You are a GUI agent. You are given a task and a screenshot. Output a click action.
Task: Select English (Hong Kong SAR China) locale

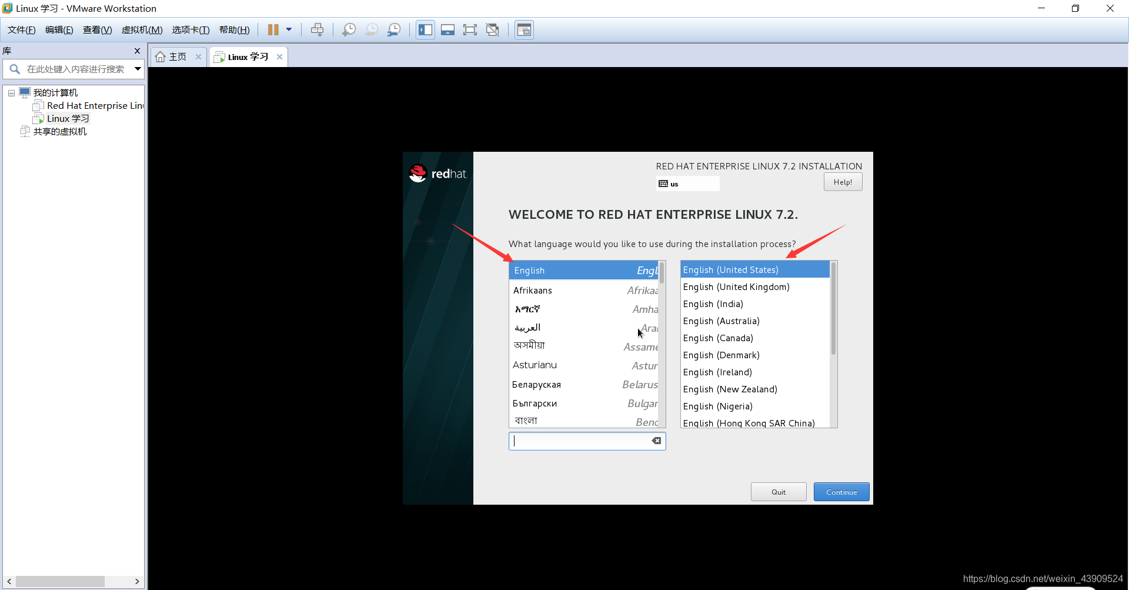[755, 422]
